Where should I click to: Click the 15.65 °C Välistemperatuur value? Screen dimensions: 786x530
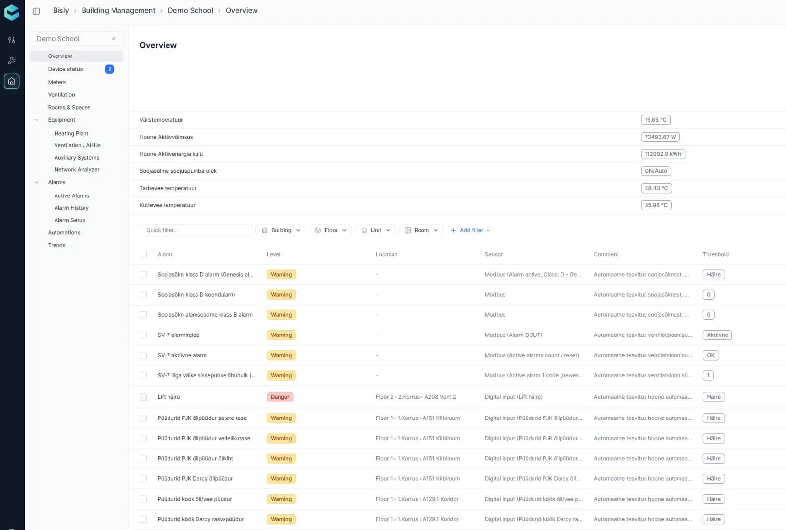(655, 120)
